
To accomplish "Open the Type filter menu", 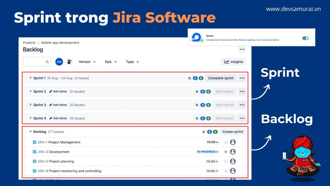I will coord(132,62).
